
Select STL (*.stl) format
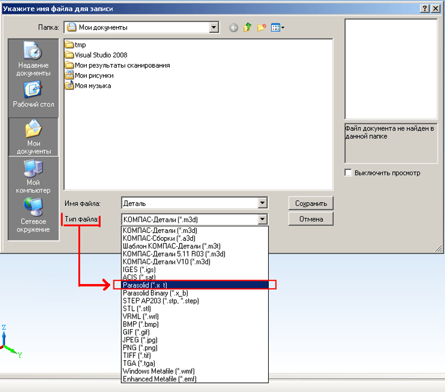[195, 308]
